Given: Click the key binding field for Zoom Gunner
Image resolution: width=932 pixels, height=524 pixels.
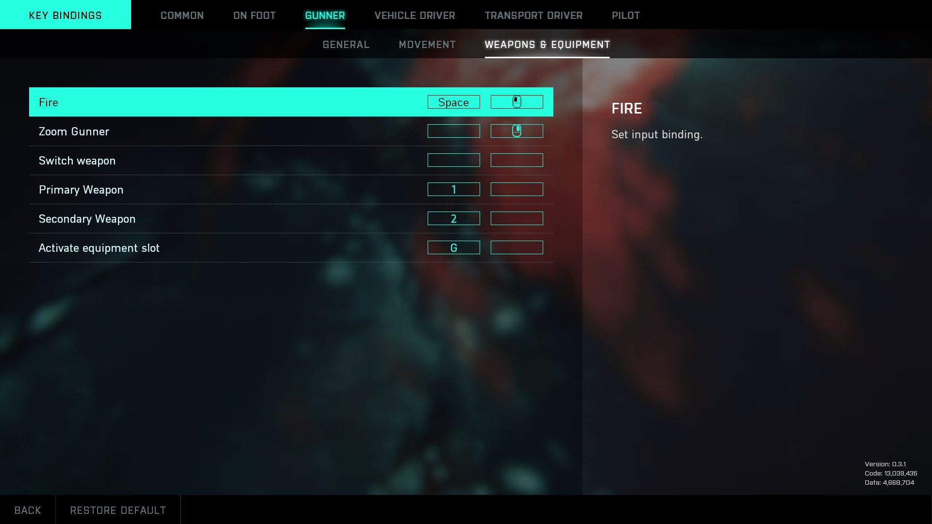Looking at the screenshot, I should [x=453, y=131].
